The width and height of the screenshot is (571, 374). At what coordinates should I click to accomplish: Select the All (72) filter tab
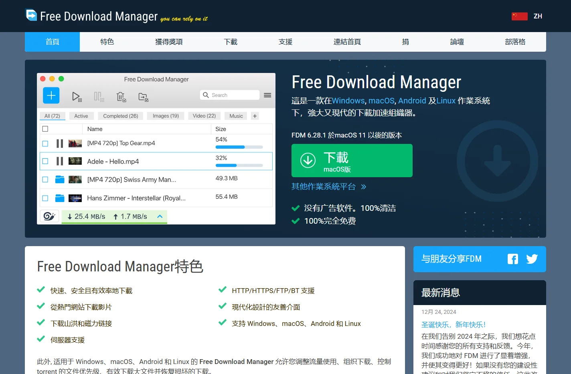coord(52,116)
